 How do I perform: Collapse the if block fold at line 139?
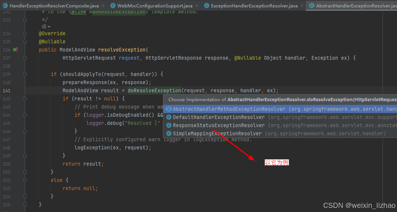(25, 74)
